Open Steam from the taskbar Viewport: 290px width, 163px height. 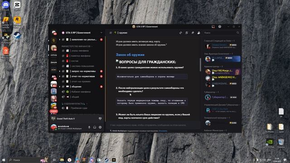pyautogui.click(x=106, y=160)
